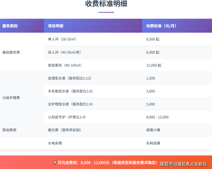
Task: Click the 分级护理费 category cell
Action: pyautogui.click(x=11, y=98)
